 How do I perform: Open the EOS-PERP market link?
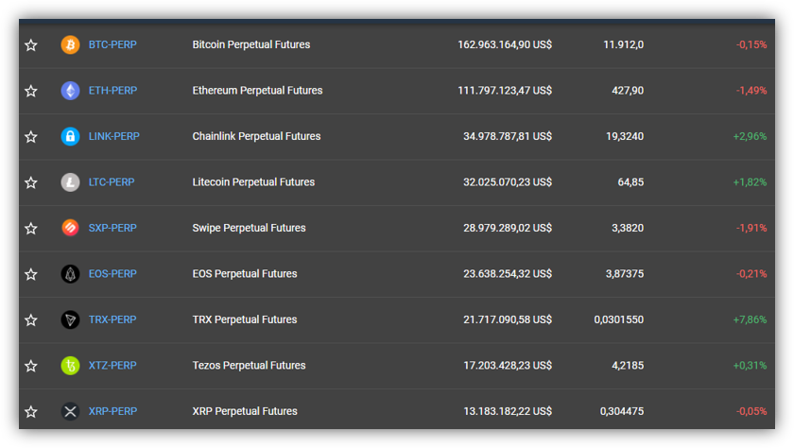point(112,274)
